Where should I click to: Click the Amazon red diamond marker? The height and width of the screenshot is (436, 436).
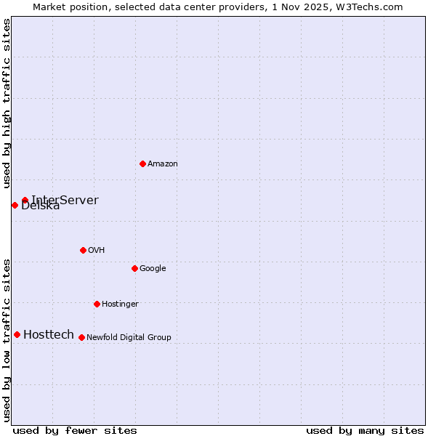(142, 163)
